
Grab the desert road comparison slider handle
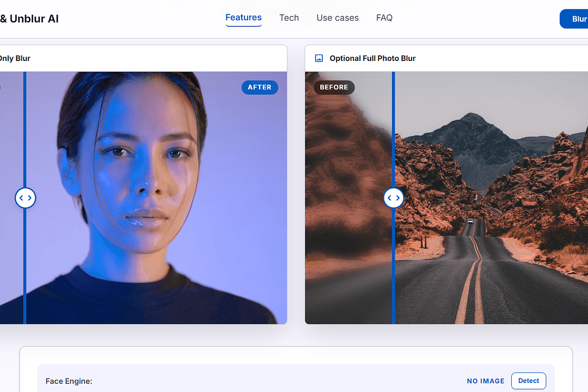point(394,198)
